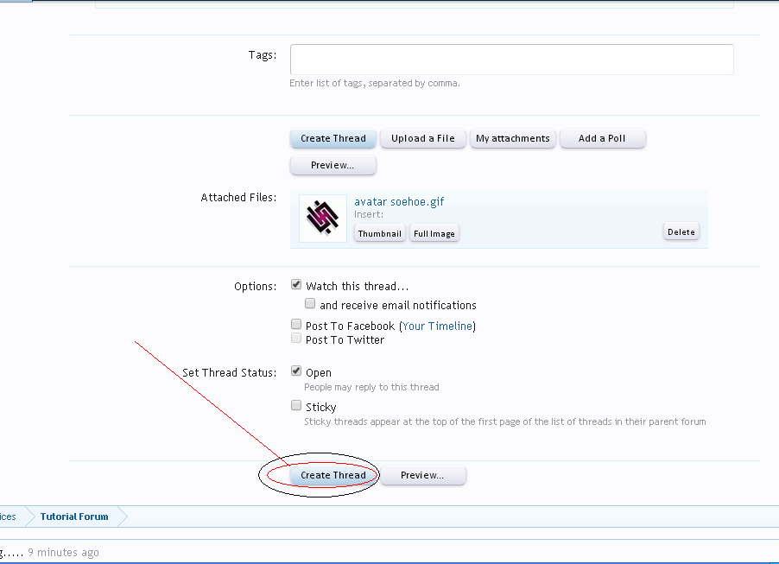
Task: Delete the attached avatar soehoe.gif file
Action: (x=681, y=231)
